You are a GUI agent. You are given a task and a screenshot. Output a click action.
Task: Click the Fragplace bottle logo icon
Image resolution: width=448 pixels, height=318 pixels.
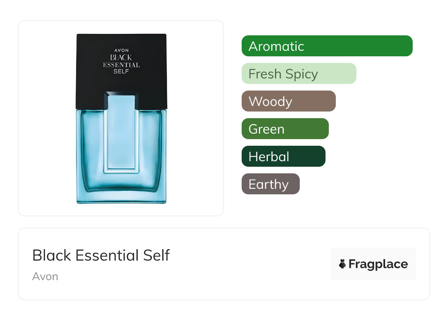point(342,264)
